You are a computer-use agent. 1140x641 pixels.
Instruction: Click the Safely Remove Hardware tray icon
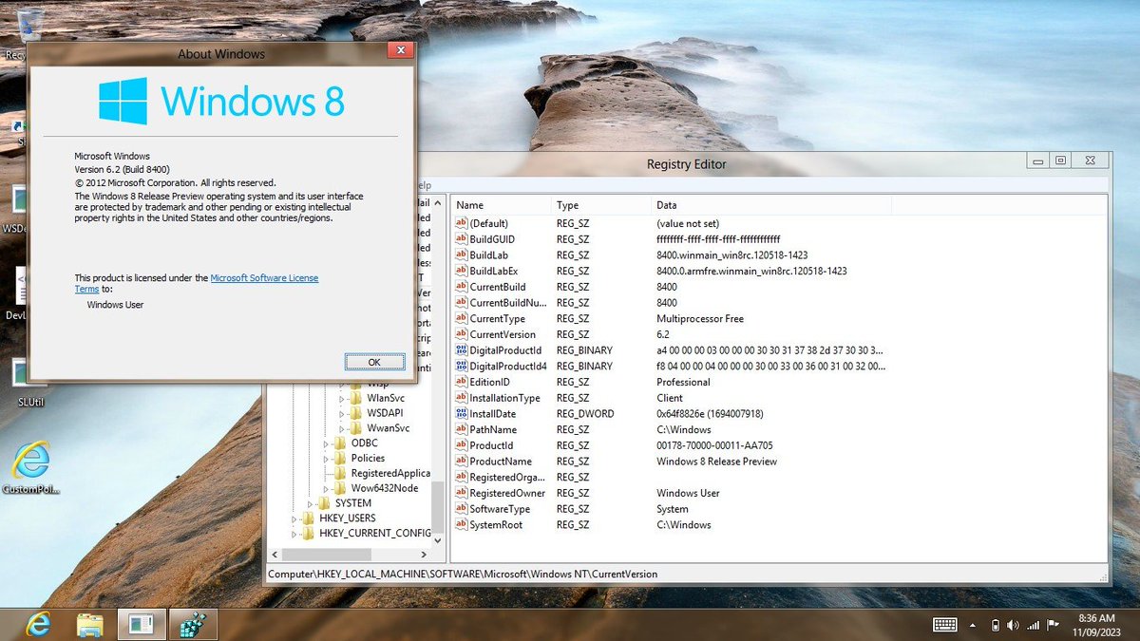pyautogui.click(x=995, y=625)
